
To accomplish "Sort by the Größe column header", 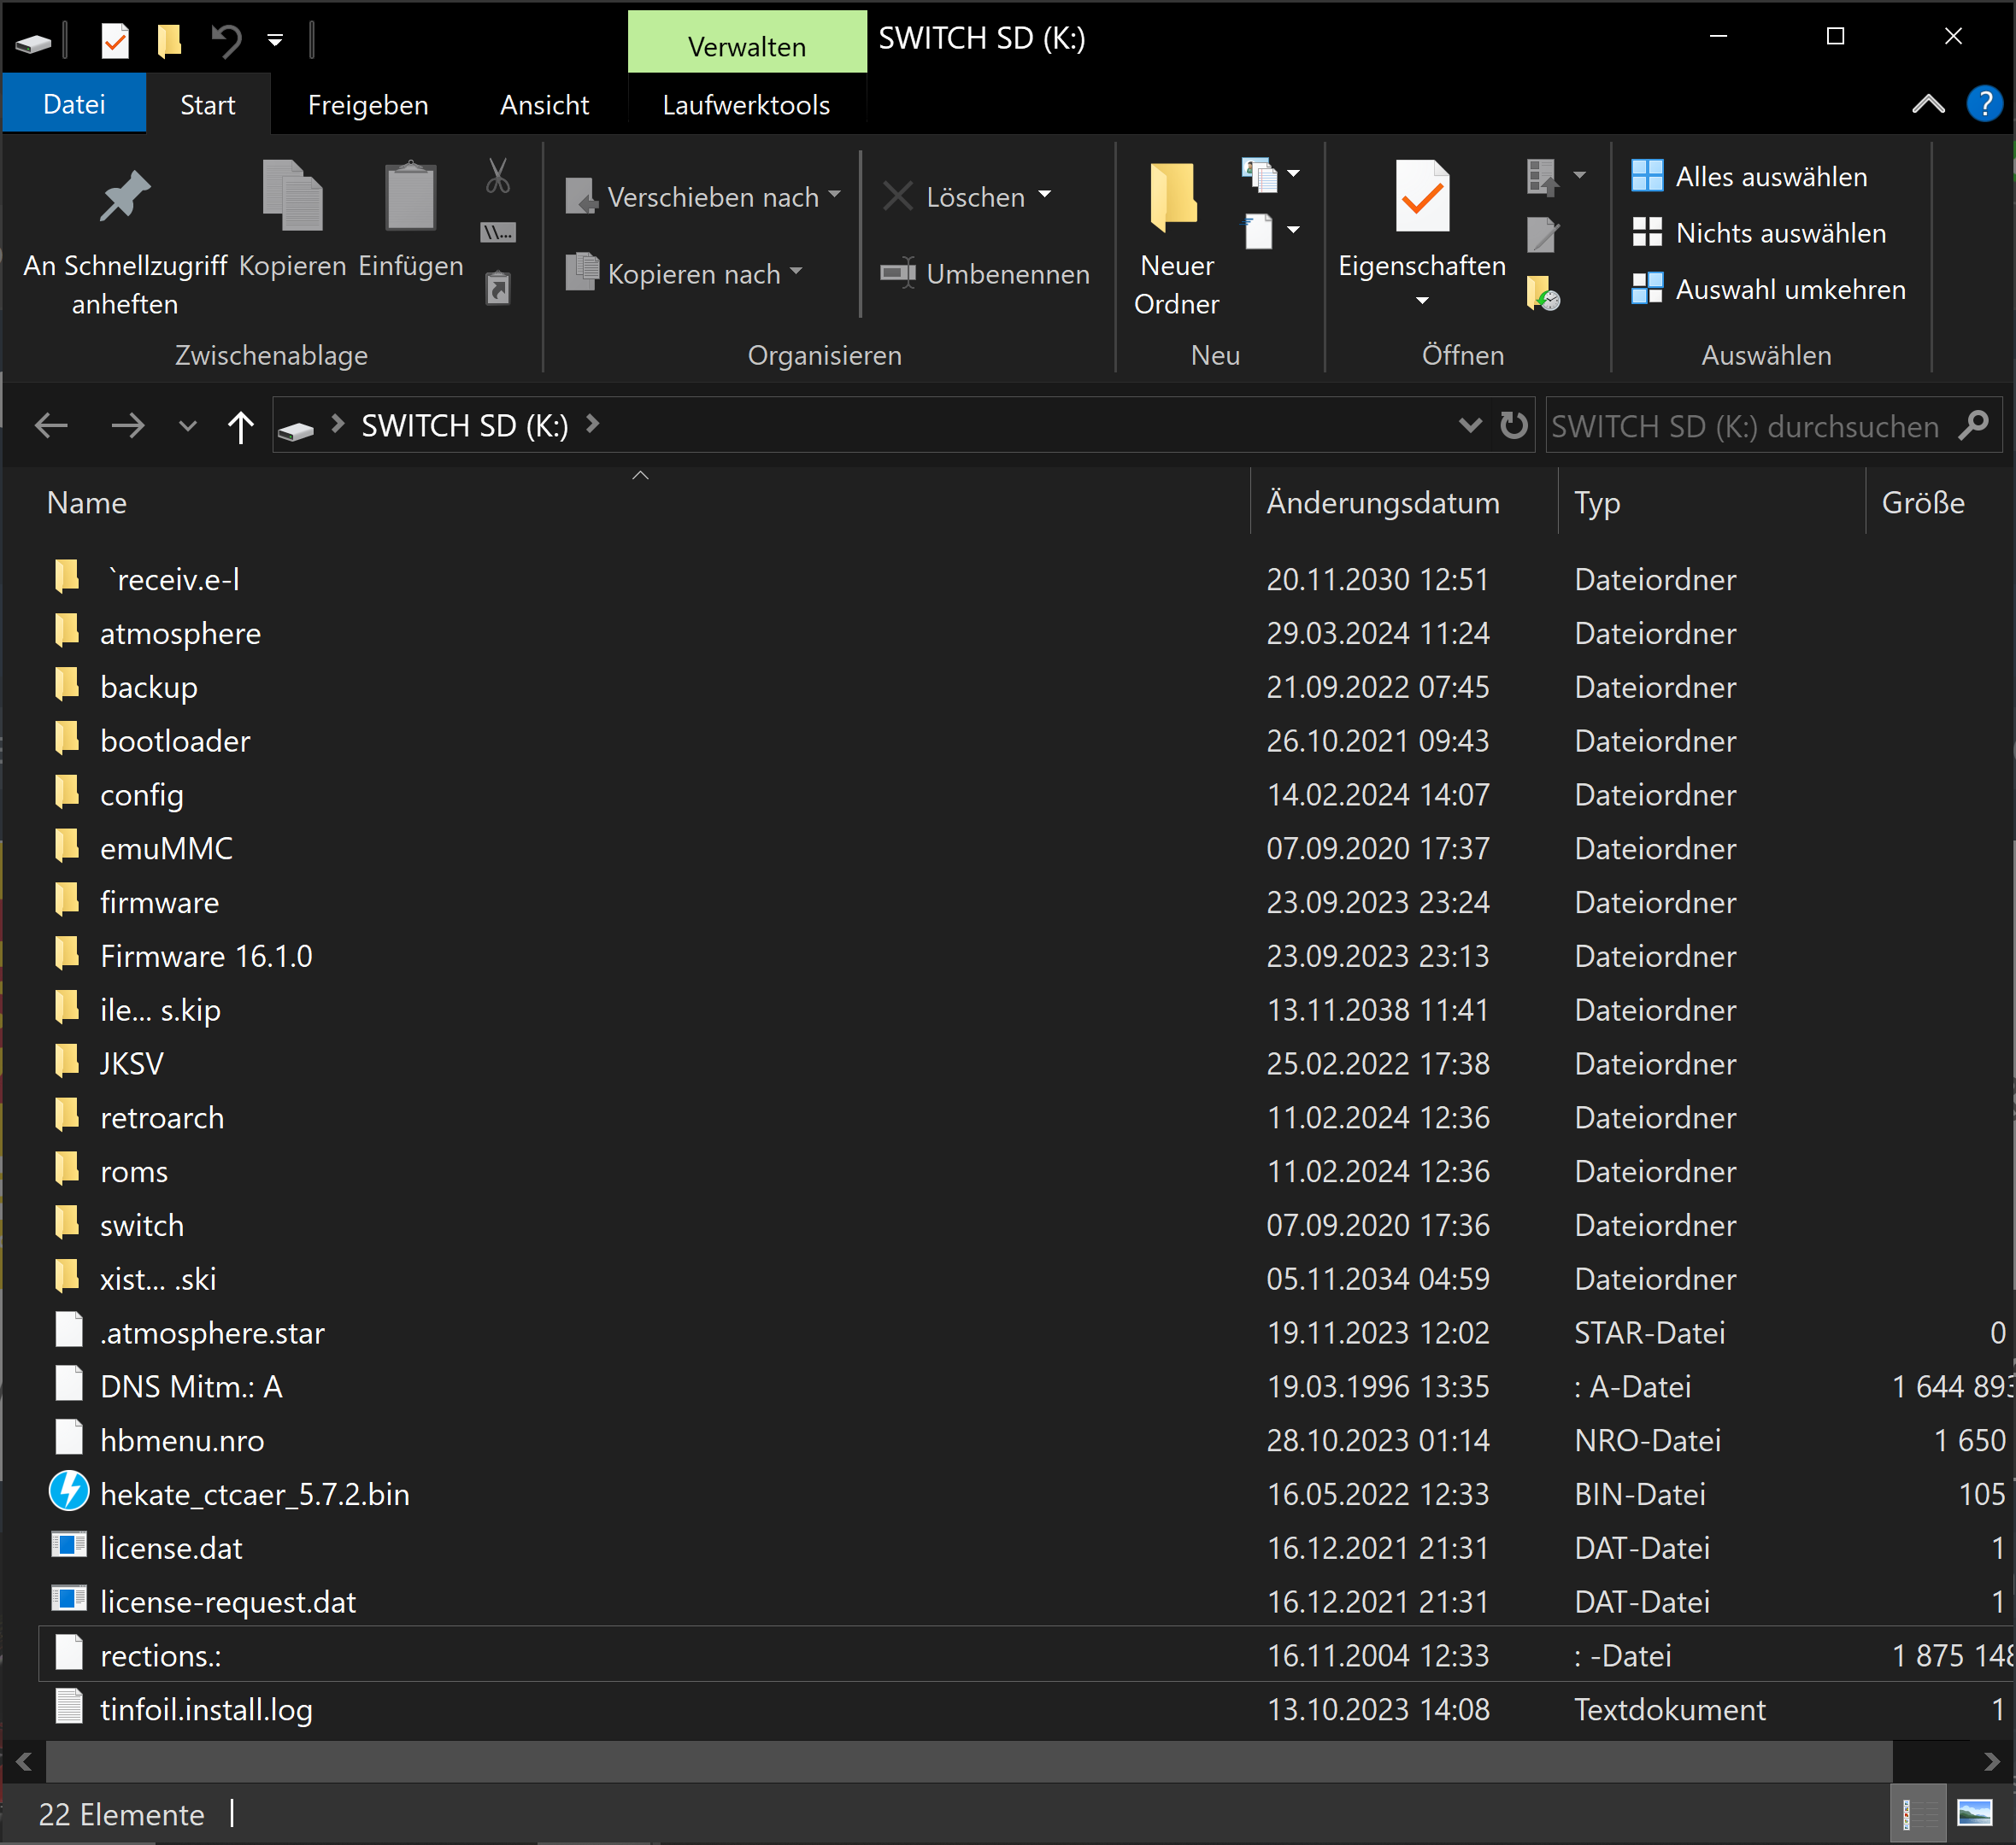I will [1938, 501].
